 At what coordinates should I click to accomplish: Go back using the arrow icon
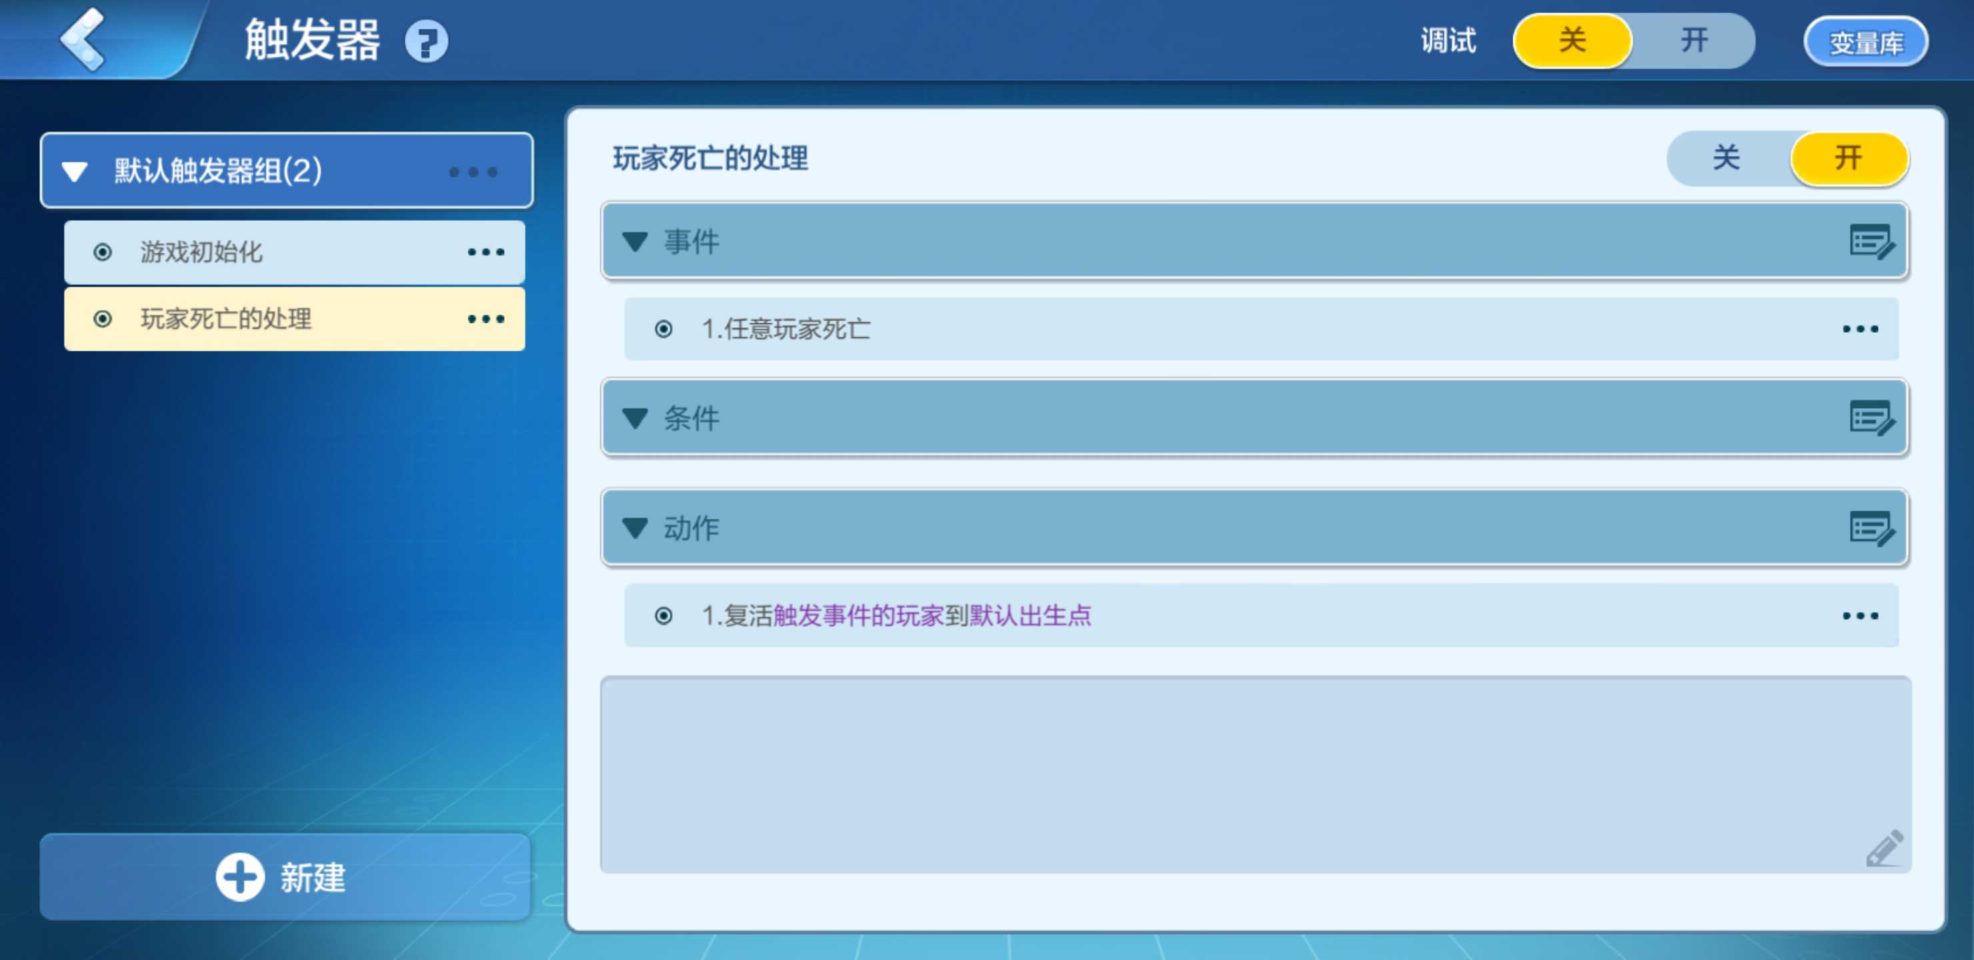[83, 38]
